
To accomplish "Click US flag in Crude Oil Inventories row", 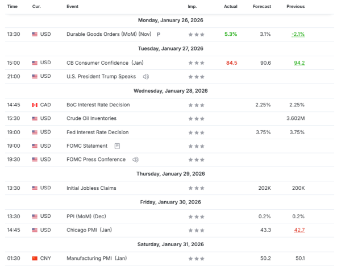I will pos(35,119).
